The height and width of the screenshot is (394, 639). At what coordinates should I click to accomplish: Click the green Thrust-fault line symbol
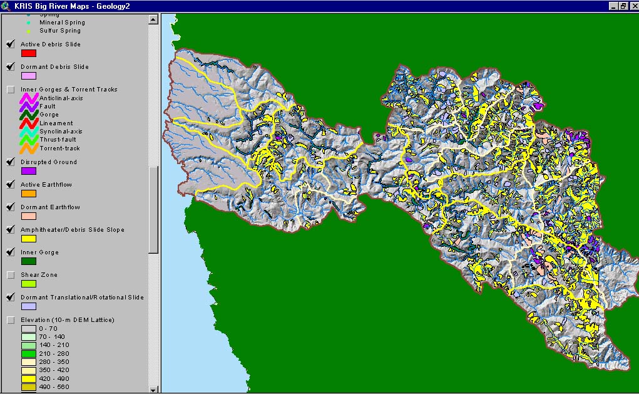click(29, 140)
